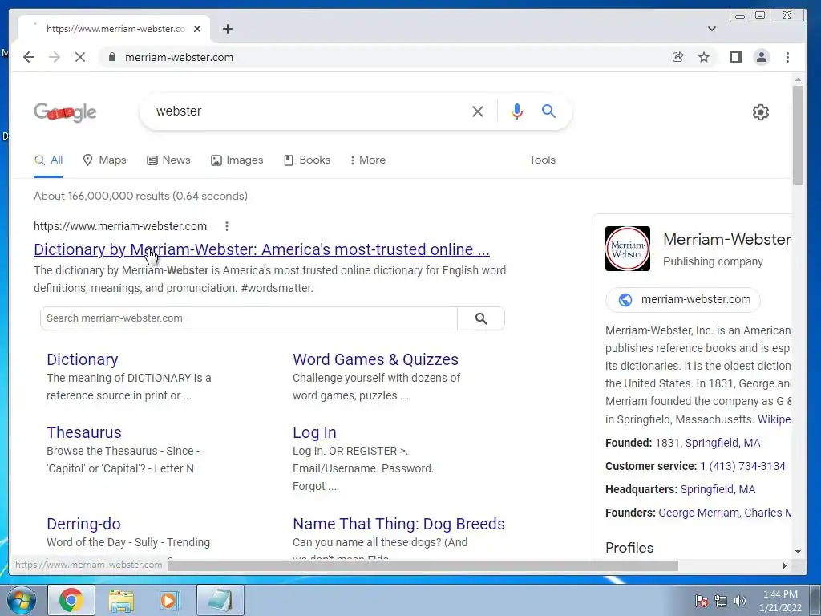Submit the search with the blue magnifier
The height and width of the screenshot is (616, 821).
(548, 111)
